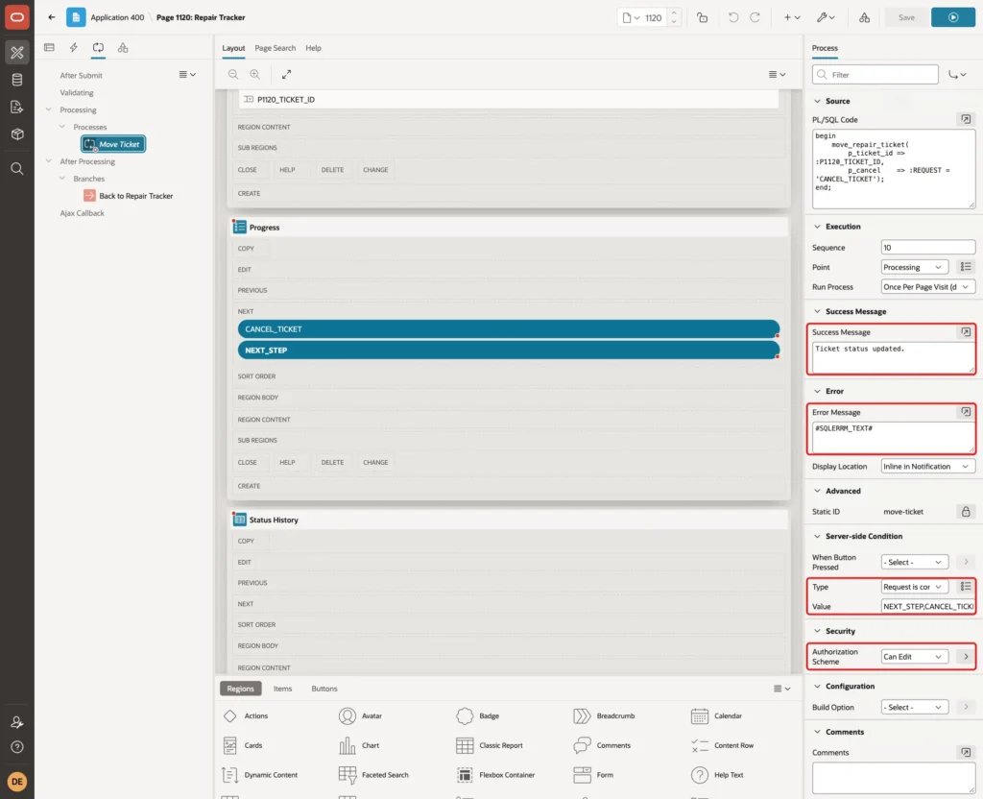Open the PL/SQL Code editor popup
The image size is (983, 799).
966,119
